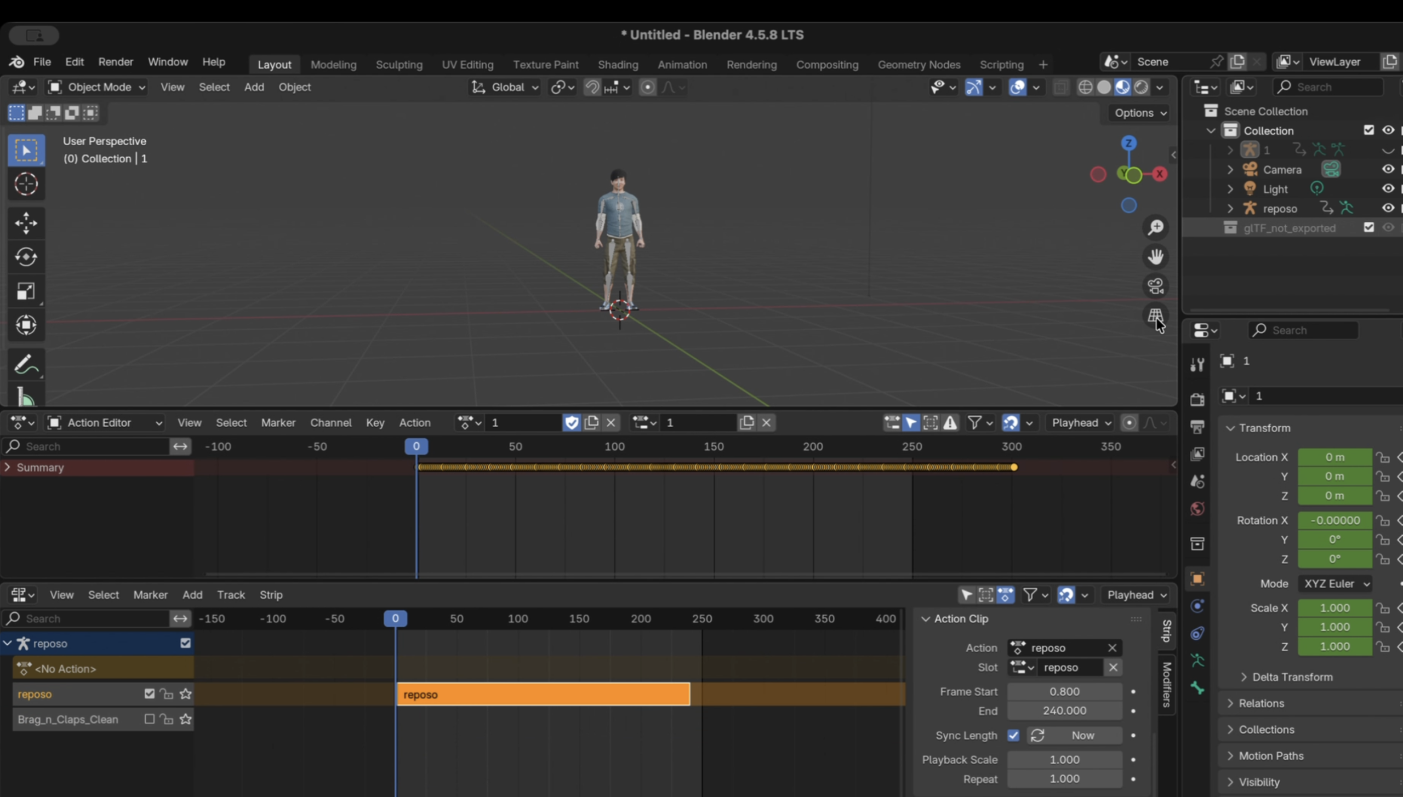
Task: Enable the Brag_n_Claps_Clean track checkbox
Action: [149, 719]
